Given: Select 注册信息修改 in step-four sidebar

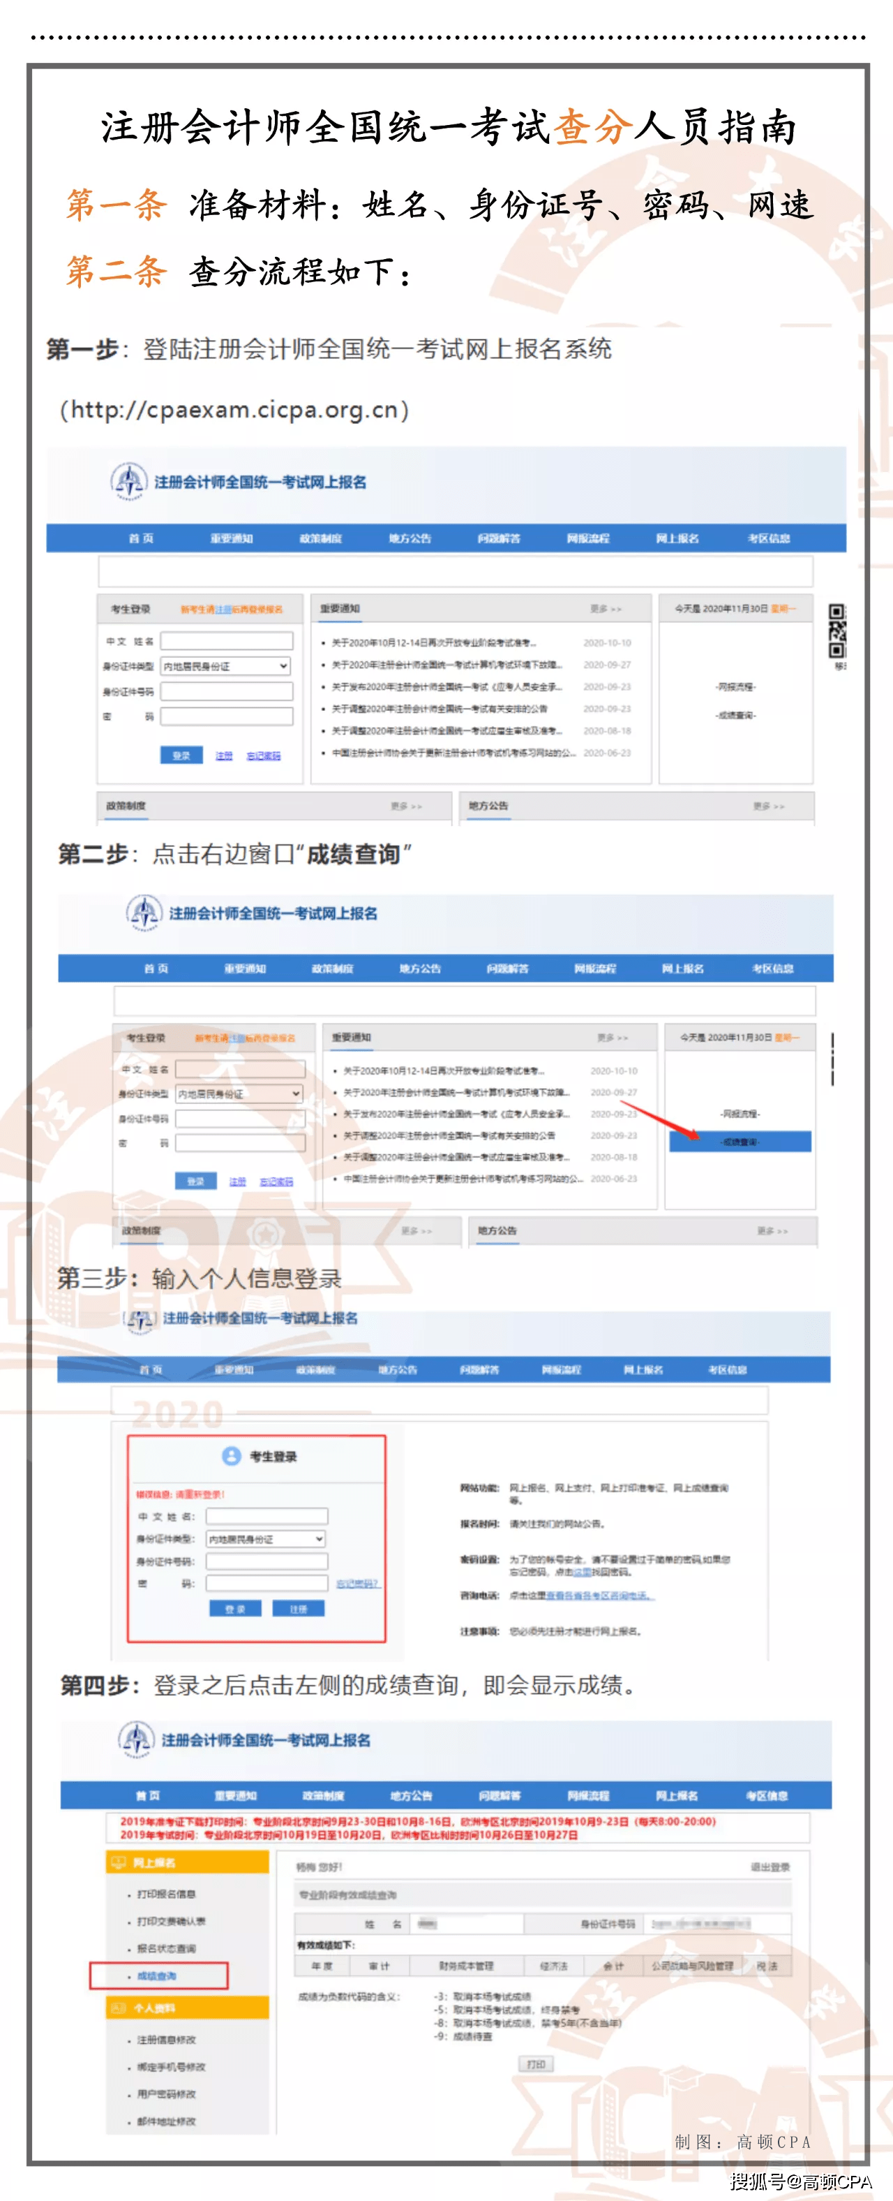Looking at the screenshot, I should [x=165, y=2040].
